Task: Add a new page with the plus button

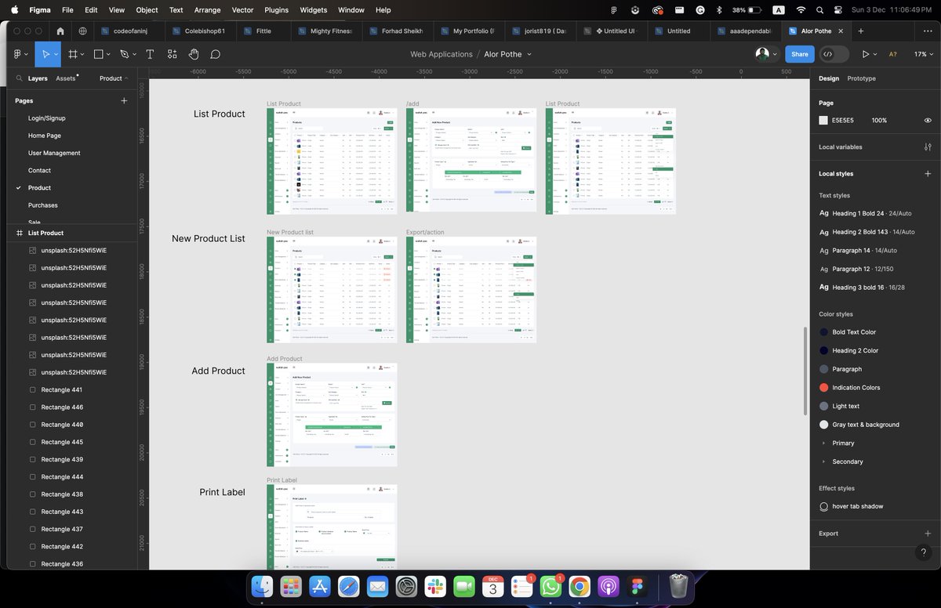Action: click(x=124, y=100)
